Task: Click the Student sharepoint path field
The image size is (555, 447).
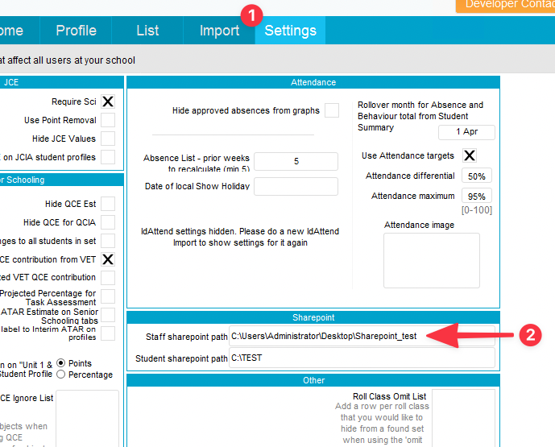Action: (361, 358)
